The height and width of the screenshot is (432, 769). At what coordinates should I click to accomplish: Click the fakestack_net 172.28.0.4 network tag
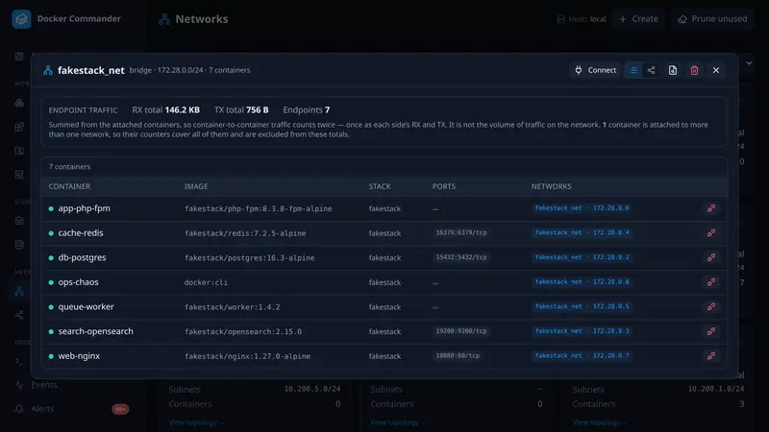(583, 233)
